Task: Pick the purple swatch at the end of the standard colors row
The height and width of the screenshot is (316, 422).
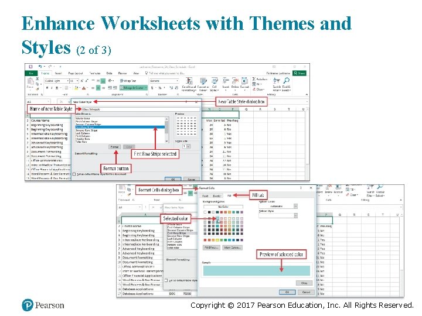Action: click(x=241, y=240)
